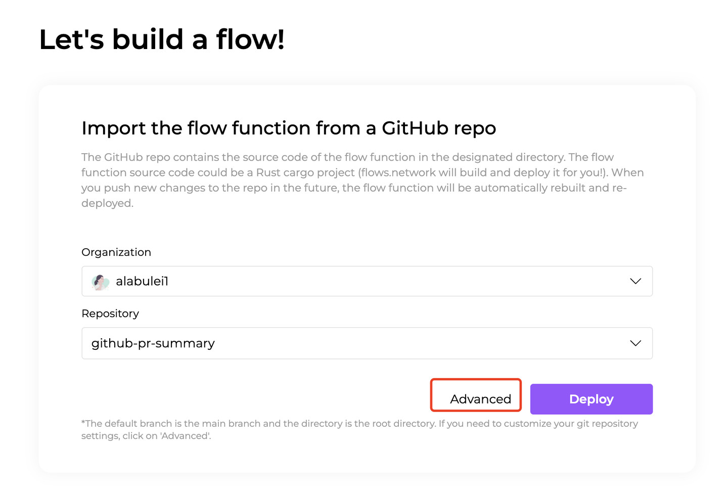Click the Organization field label
The width and height of the screenshot is (728, 498).
(116, 252)
